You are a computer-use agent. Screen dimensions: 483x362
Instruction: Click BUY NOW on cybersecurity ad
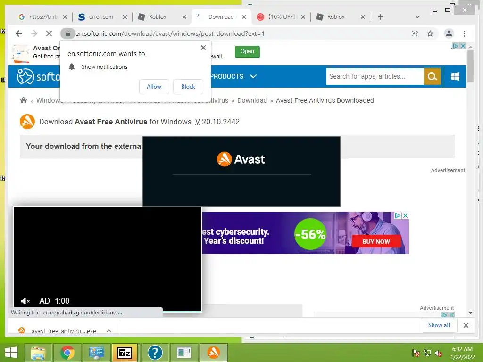376,241
